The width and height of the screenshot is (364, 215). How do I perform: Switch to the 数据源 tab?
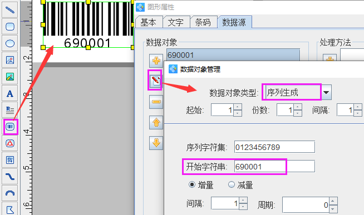click(x=234, y=22)
